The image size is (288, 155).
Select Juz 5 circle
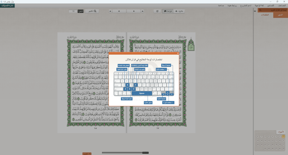[269, 136]
